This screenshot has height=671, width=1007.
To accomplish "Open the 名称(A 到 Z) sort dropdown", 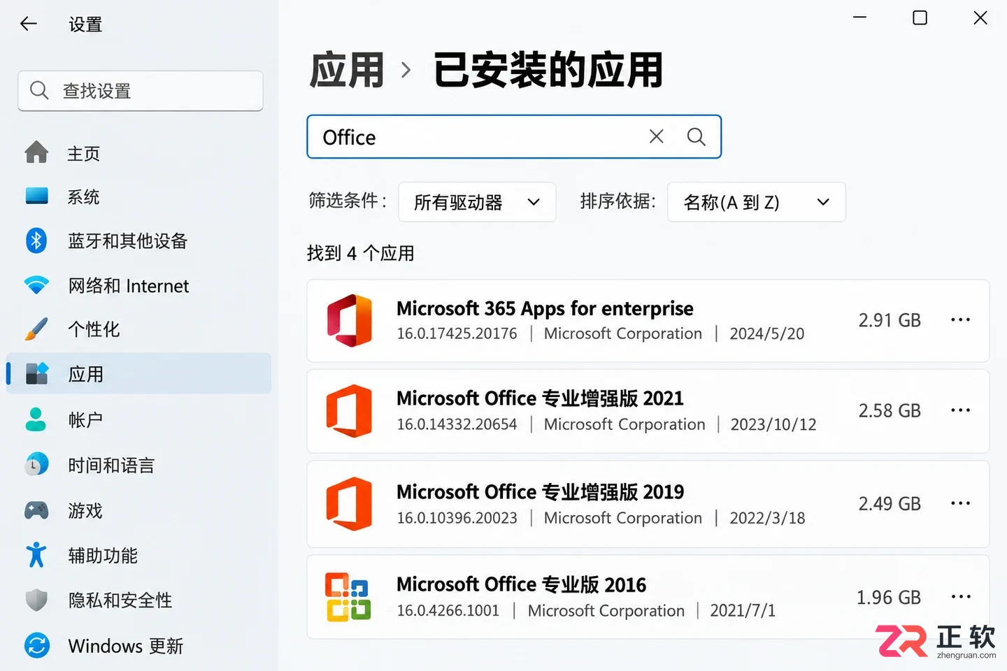I will click(757, 202).
